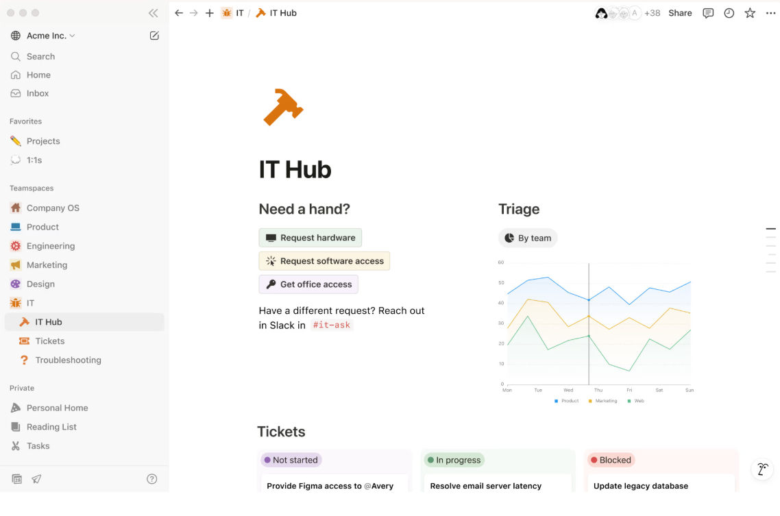Click the Favorites section header
The width and height of the screenshot is (780, 516).
[26, 121]
